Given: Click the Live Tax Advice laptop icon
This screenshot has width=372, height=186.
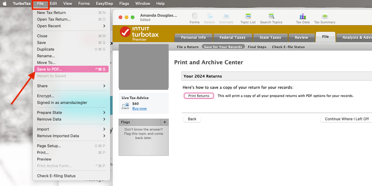Looking at the screenshot, I should tap(125, 106).
